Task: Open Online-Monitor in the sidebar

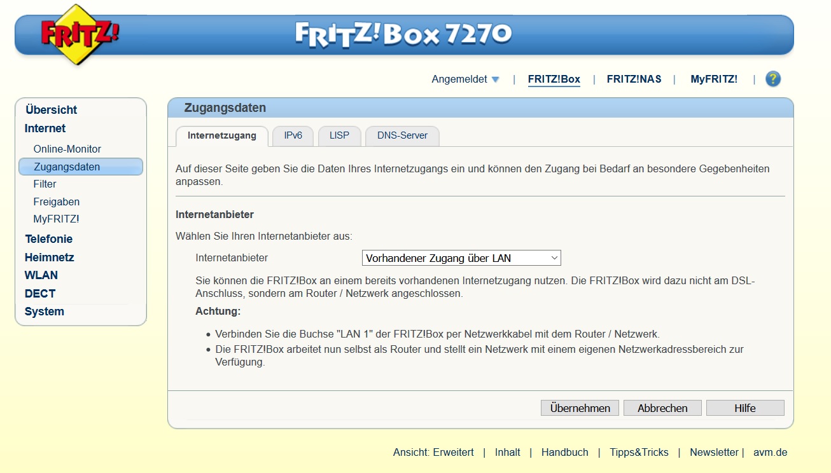Action: [x=67, y=149]
